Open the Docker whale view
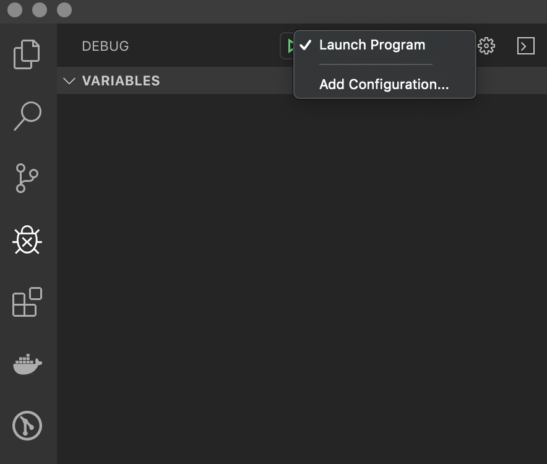The width and height of the screenshot is (547, 464). [x=27, y=364]
